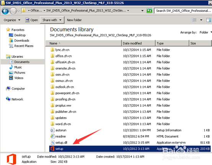Select Libraries in navigation pane
212x165 pixels.
click(17, 57)
